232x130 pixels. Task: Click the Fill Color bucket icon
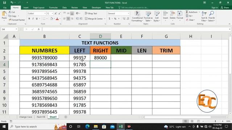click(x=51, y=19)
